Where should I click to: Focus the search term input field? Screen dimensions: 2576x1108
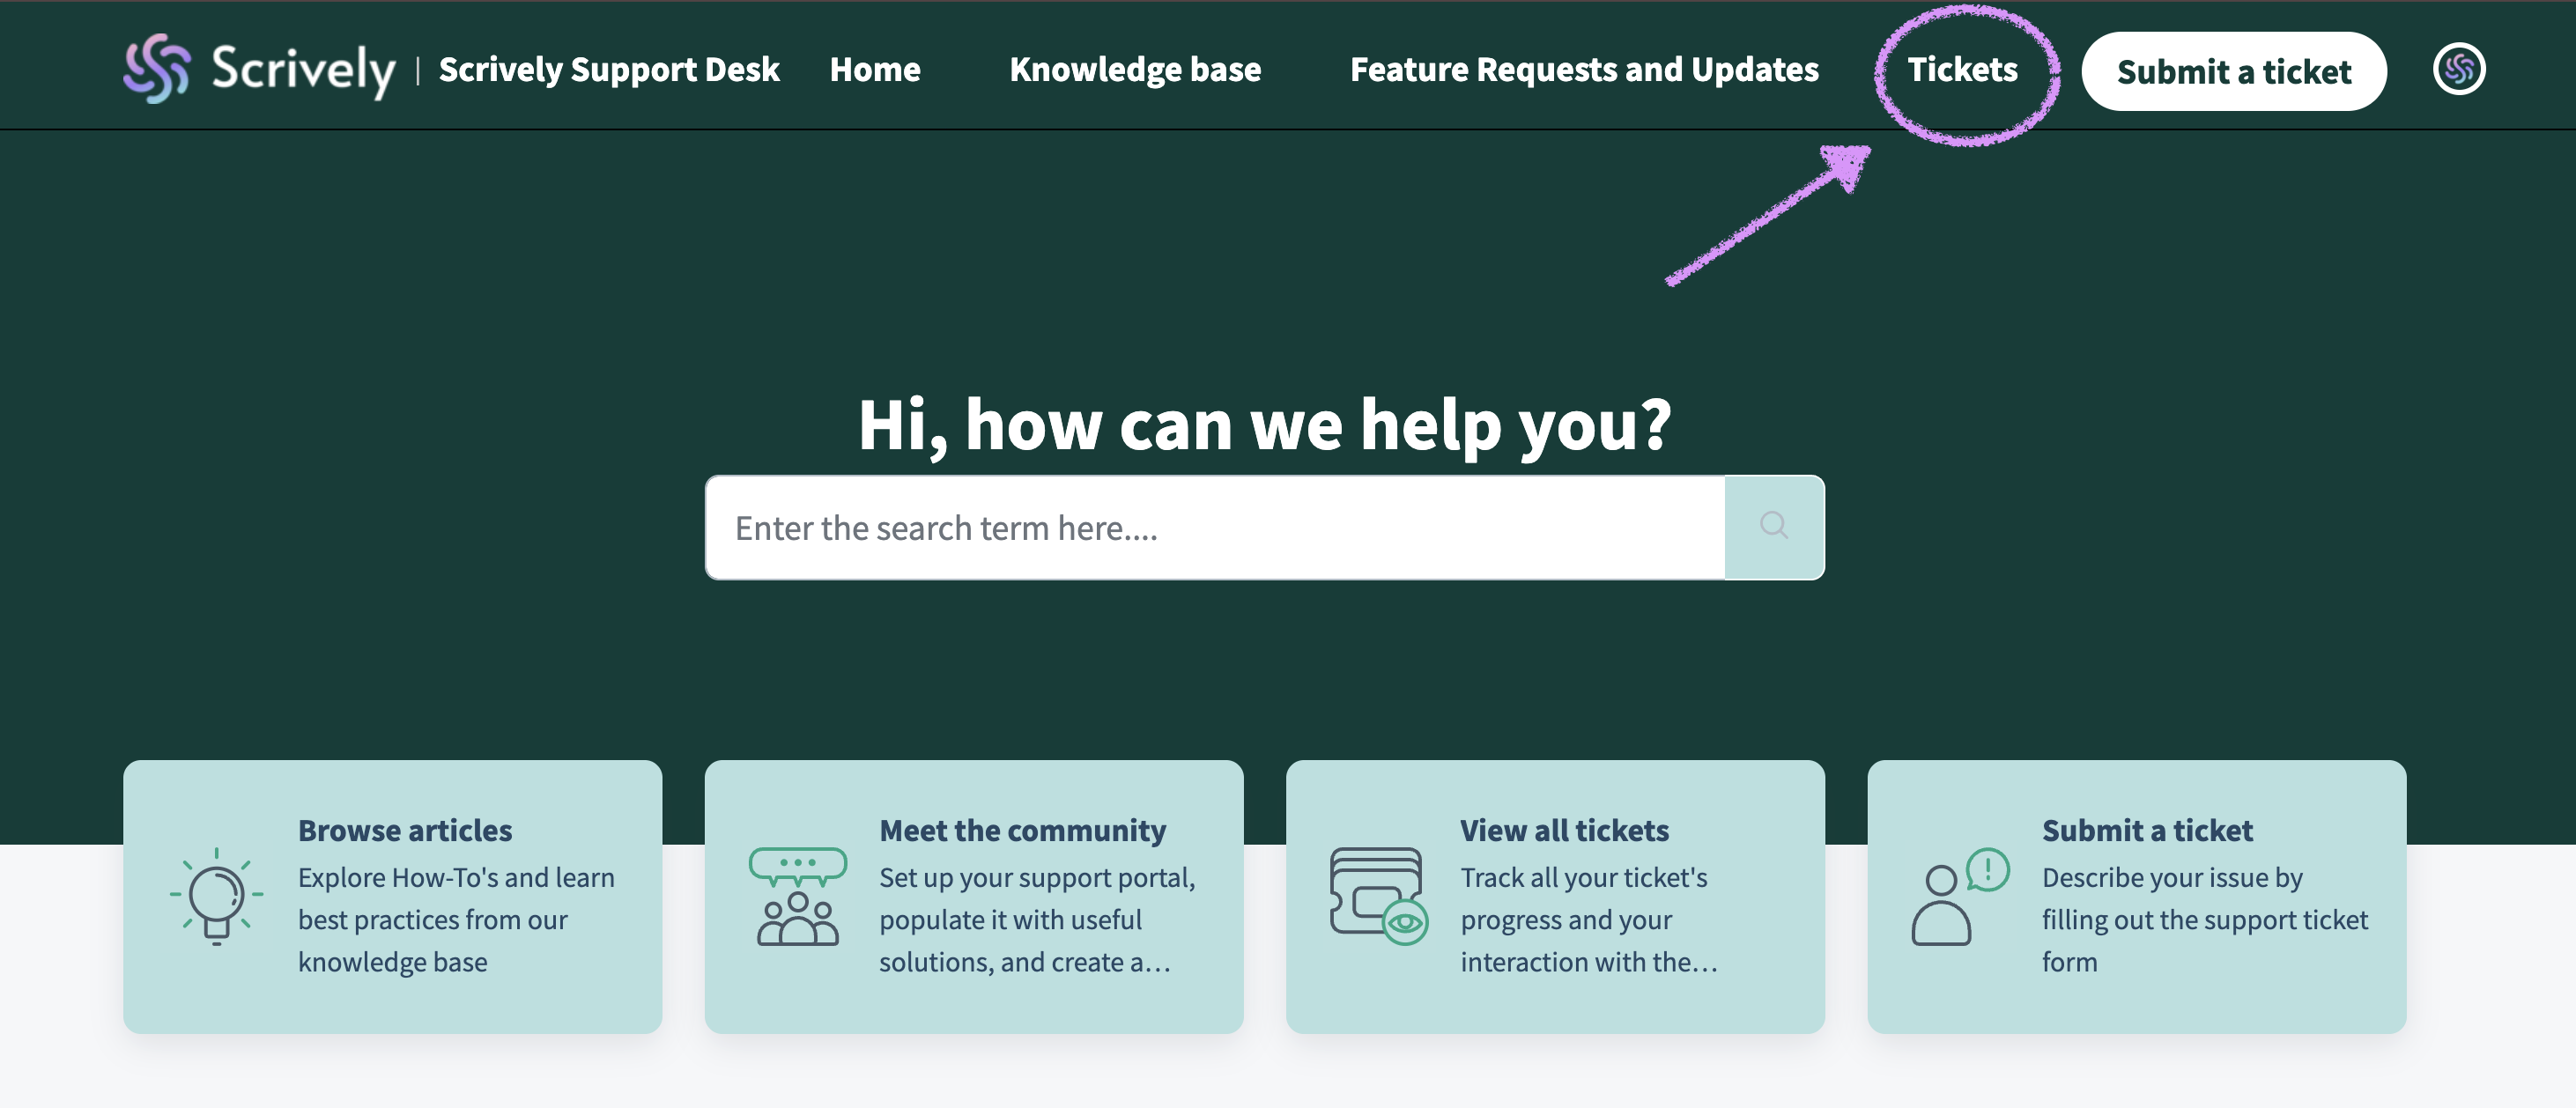click(x=1214, y=527)
